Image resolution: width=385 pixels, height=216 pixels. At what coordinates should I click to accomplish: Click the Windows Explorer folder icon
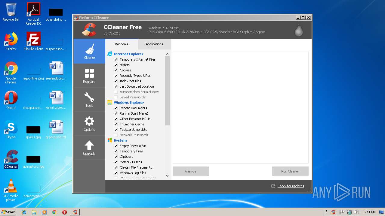(110, 103)
